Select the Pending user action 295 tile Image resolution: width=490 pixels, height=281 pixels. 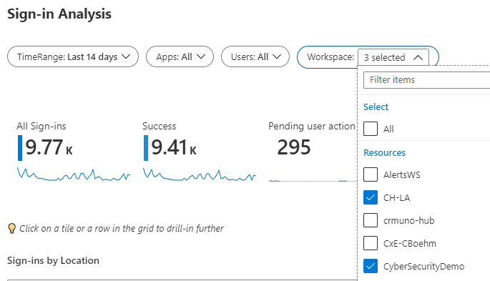312,152
